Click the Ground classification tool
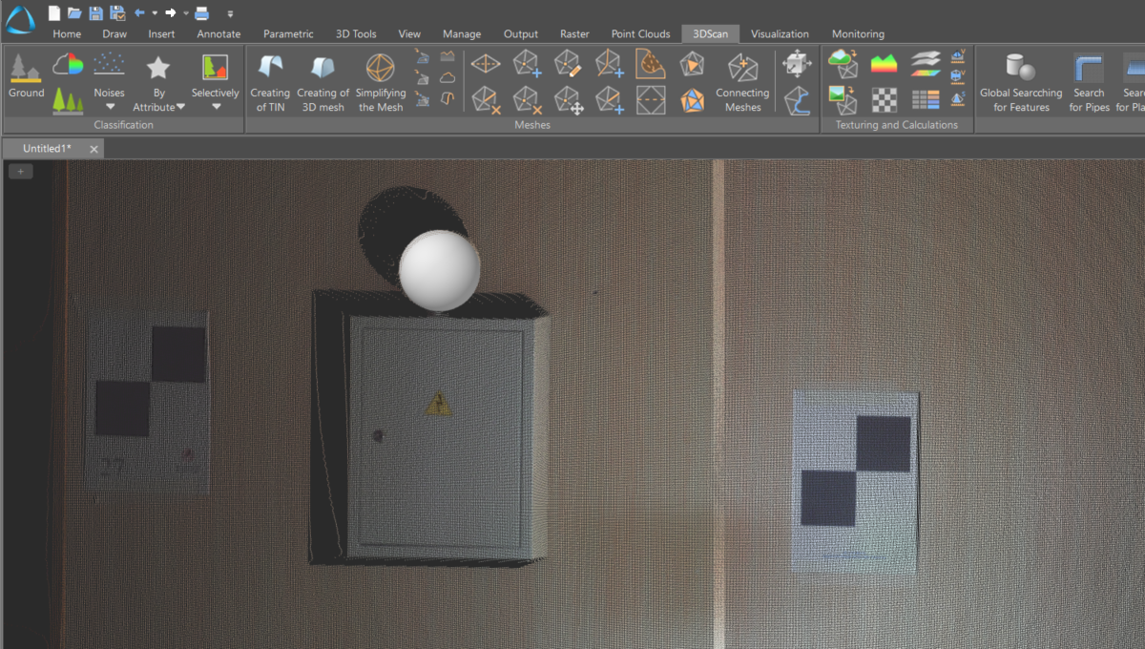Screen dimensions: 1145x649 (26, 76)
